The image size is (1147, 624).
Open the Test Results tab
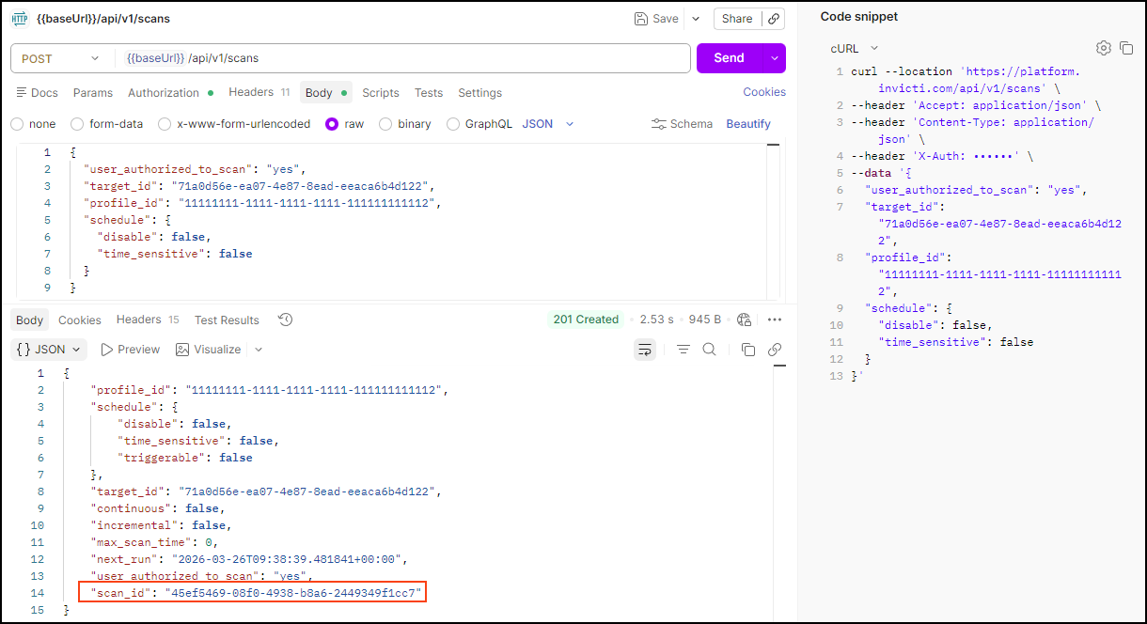click(x=227, y=320)
